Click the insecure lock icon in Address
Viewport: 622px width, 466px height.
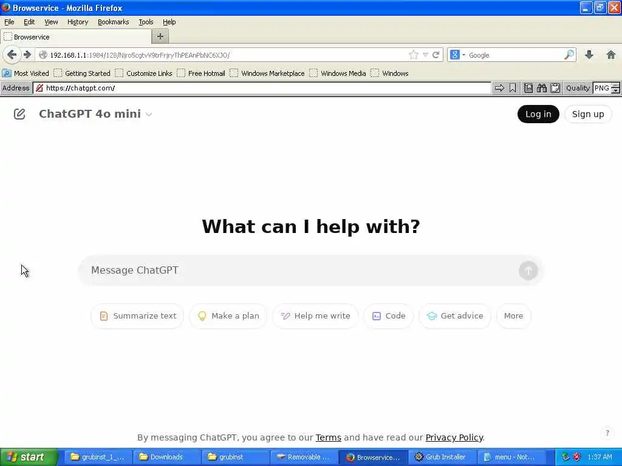[39, 88]
